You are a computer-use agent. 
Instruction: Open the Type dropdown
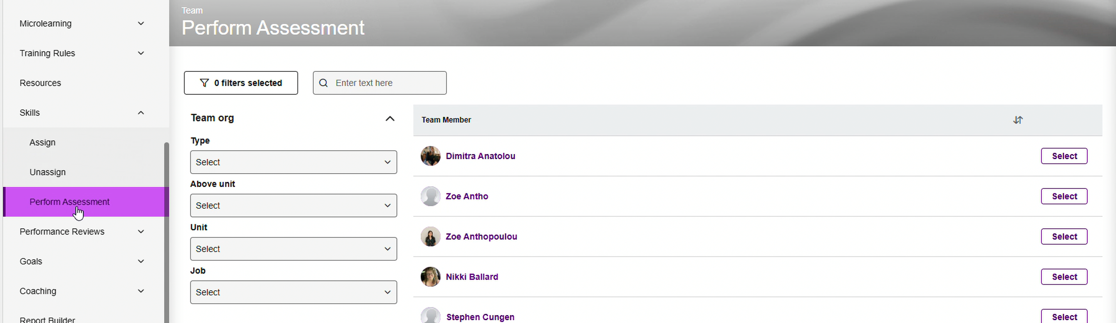click(293, 162)
